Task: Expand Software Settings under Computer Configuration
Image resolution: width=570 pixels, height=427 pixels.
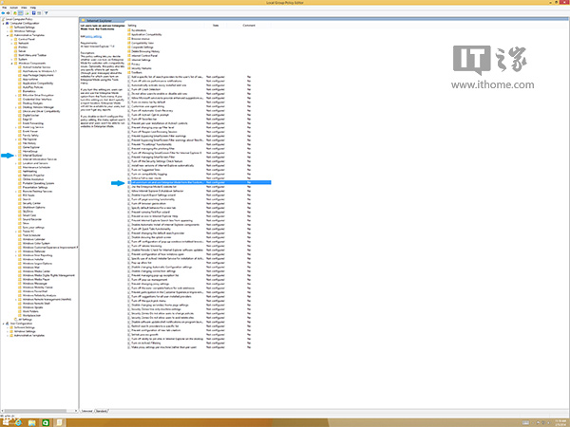Action: pos(8,28)
